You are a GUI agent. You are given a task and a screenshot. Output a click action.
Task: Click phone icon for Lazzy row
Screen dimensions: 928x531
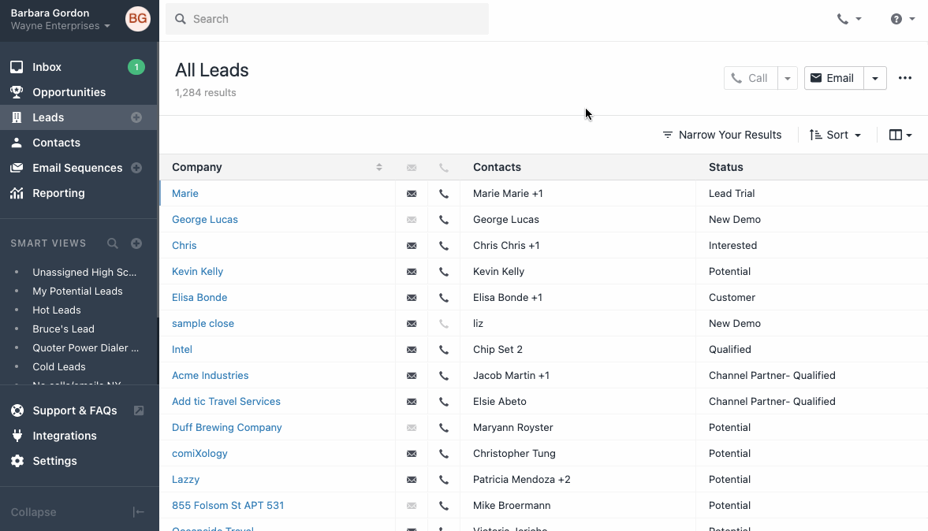click(444, 480)
